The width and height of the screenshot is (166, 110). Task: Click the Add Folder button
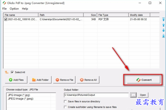tap(40, 80)
